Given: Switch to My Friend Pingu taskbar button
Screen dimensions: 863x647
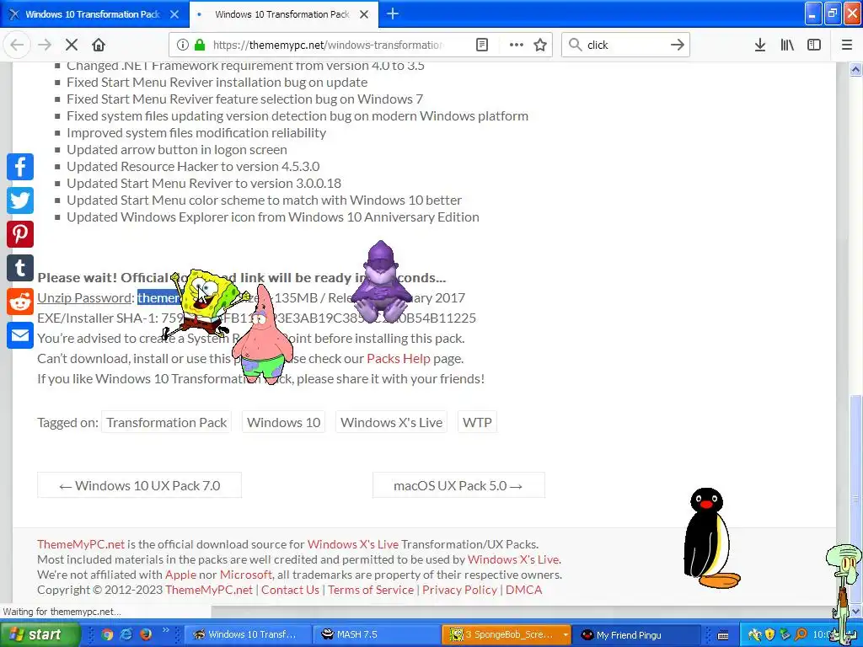Looking at the screenshot, I should [635, 634].
